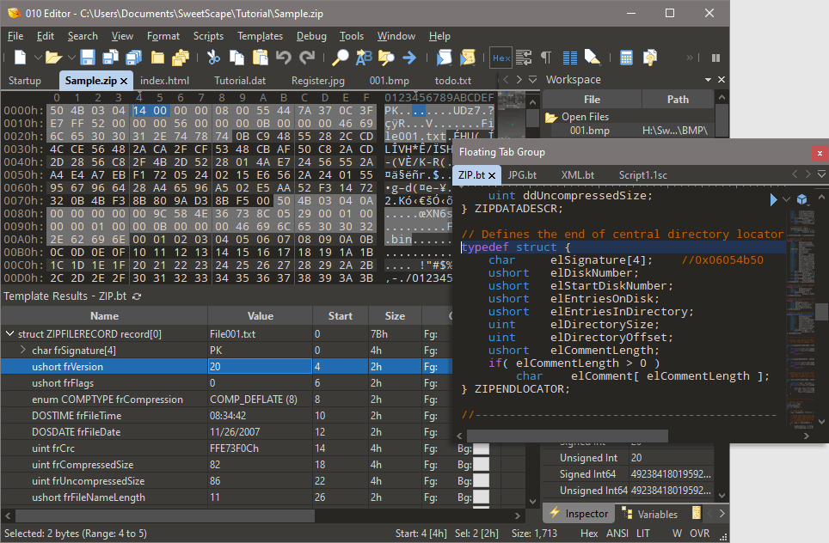Screen dimensions: 829x543
Task: Toggle word wrap in the toolbar
Action: click(x=524, y=57)
